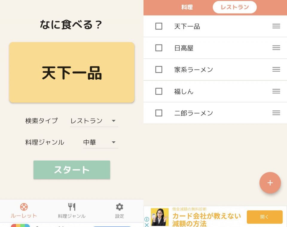Click the drag handle beside 福しん
This screenshot has width=287, height=227.
[276, 91]
